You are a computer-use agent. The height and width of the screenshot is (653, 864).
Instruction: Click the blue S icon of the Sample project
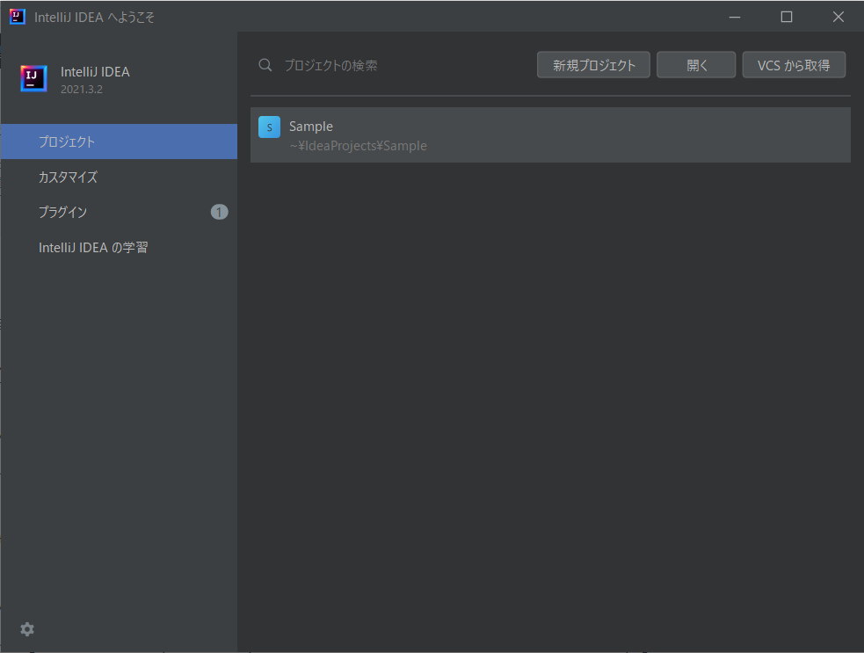(x=270, y=127)
